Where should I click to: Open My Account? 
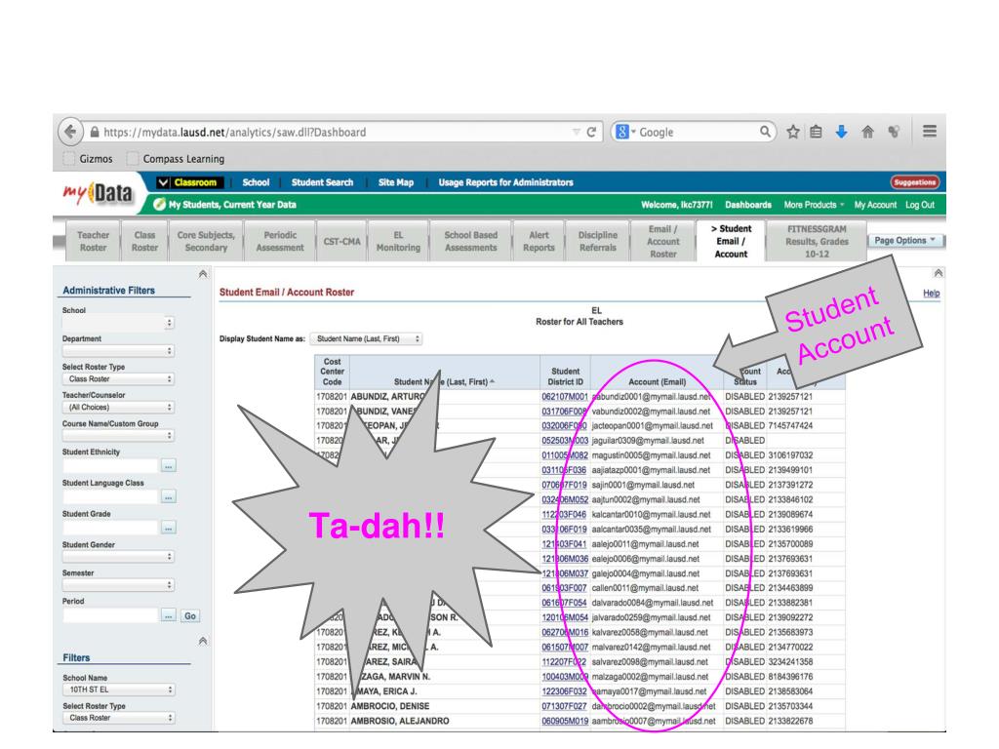coord(875,205)
